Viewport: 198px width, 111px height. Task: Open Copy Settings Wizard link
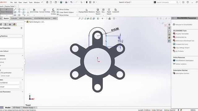tap(182, 48)
